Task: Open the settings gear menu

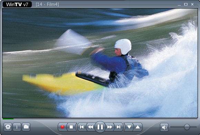Action: click(x=8, y=127)
